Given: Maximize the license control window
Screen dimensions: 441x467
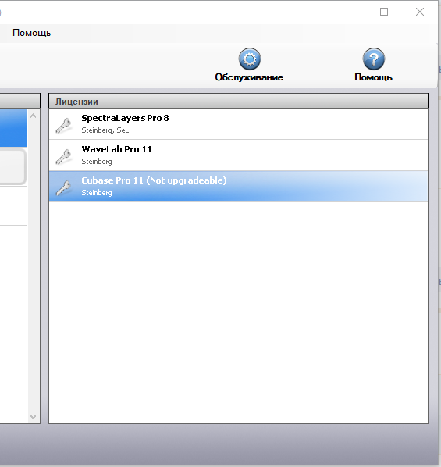Looking at the screenshot, I should (x=384, y=12).
